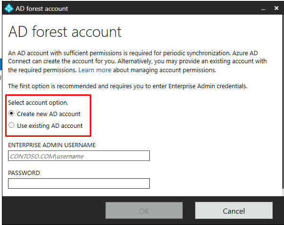This screenshot has width=284, height=225.
Task: Open the Learn more link
Action: click(x=95, y=70)
